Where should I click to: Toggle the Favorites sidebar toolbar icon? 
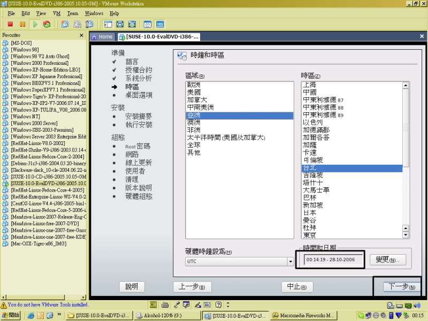point(108,24)
